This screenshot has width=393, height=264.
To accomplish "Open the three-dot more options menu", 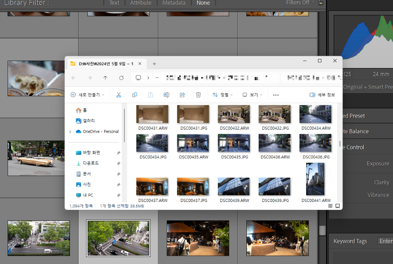I will [x=276, y=95].
